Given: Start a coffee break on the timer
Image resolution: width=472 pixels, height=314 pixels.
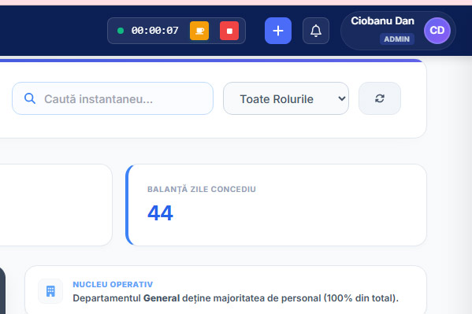Looking at the screenshot, I should pyautogui.click(x=199, y=31).
